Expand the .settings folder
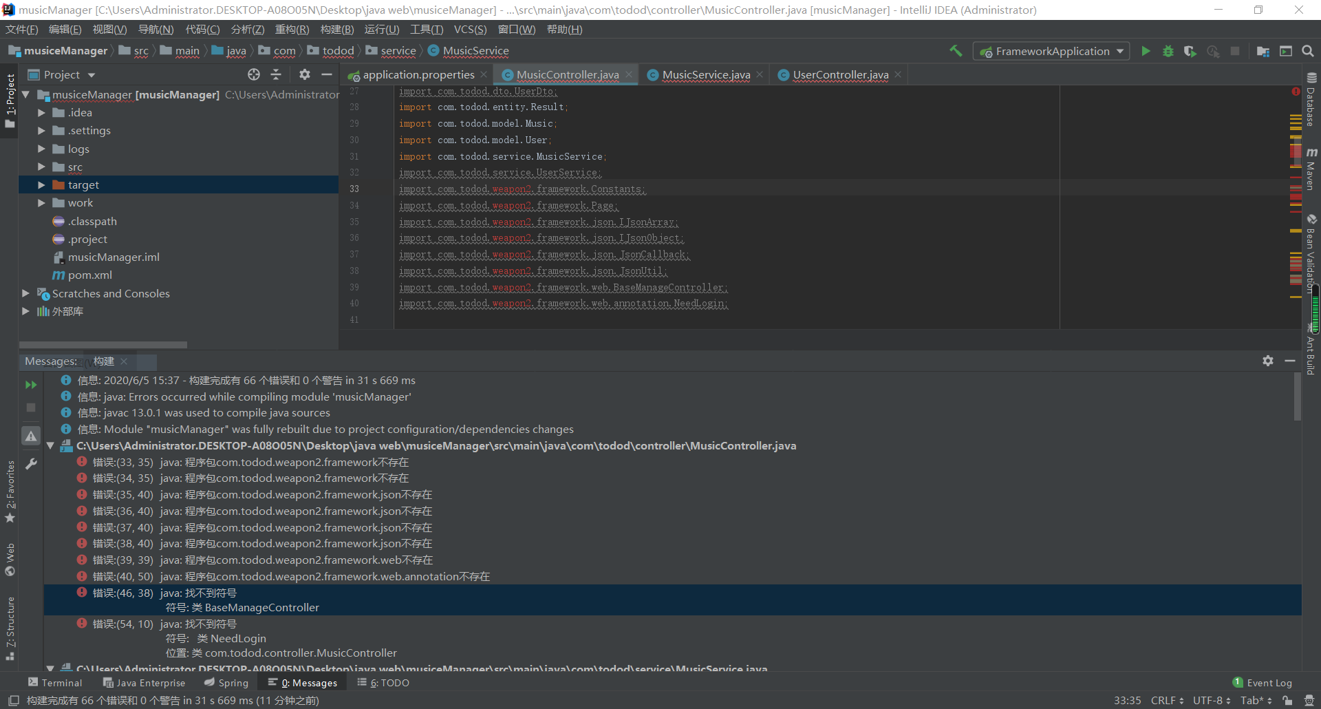The image size is (1321, 709). pos(41,130)
